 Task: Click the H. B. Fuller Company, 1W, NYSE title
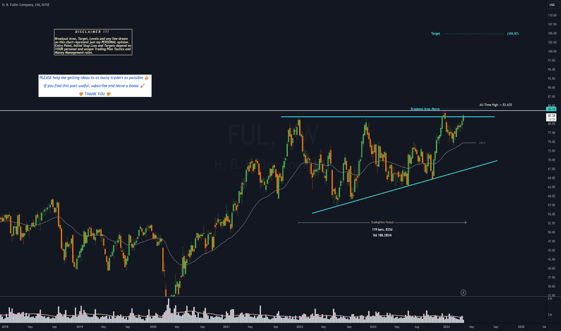point(26,5)
